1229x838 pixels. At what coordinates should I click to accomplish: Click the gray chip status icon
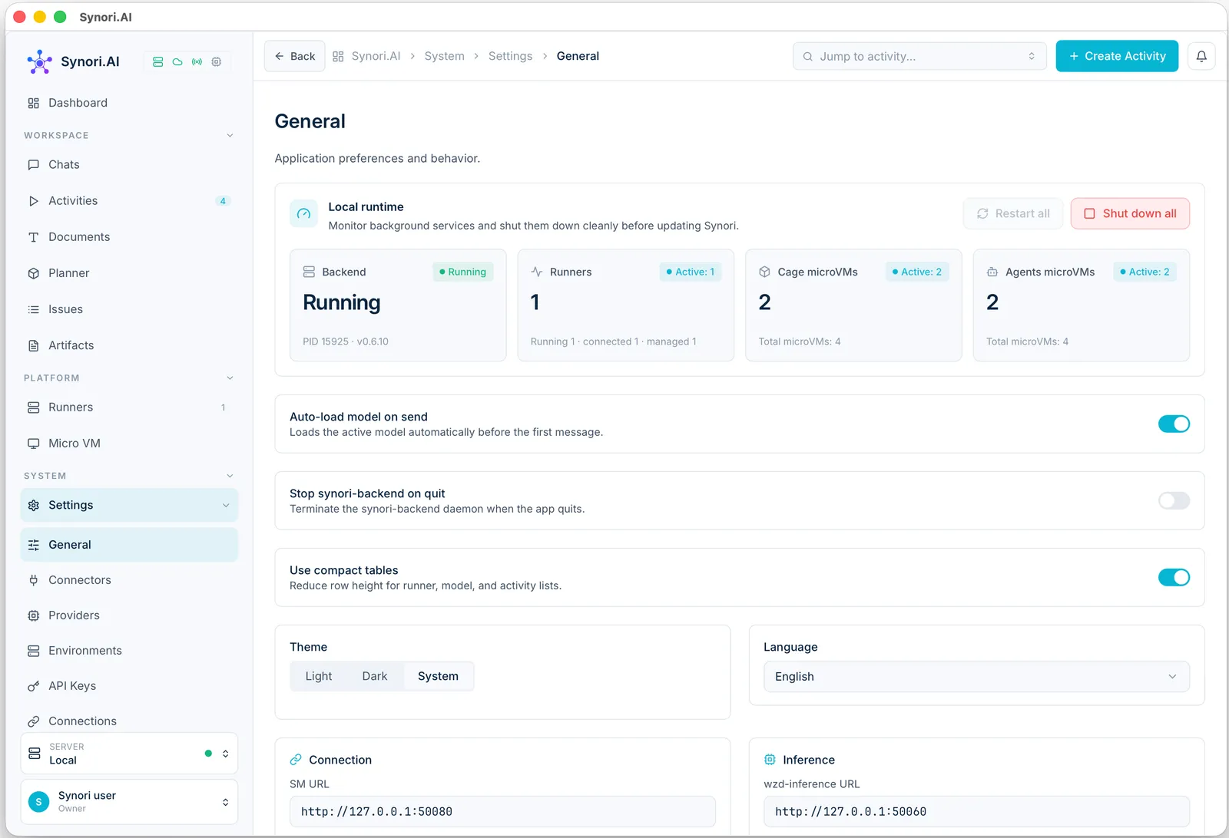pyautogui.click(x=217, y=62)
